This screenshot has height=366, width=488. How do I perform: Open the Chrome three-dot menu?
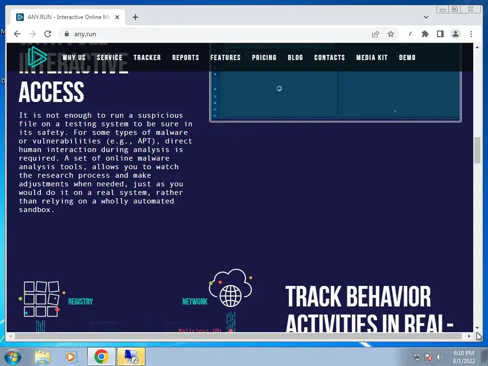coord(471,34)
